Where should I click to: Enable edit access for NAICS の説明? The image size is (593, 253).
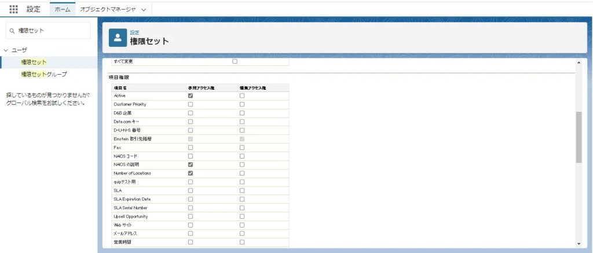(242, 164)
